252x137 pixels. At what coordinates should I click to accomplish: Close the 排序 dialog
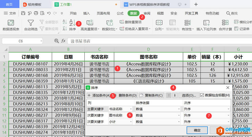pos(228,87)
